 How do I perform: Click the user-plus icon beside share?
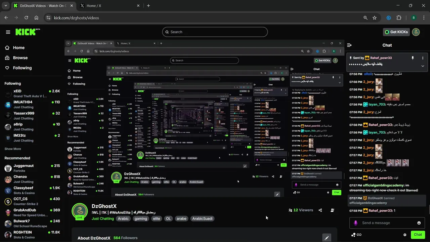coord(332,210)
